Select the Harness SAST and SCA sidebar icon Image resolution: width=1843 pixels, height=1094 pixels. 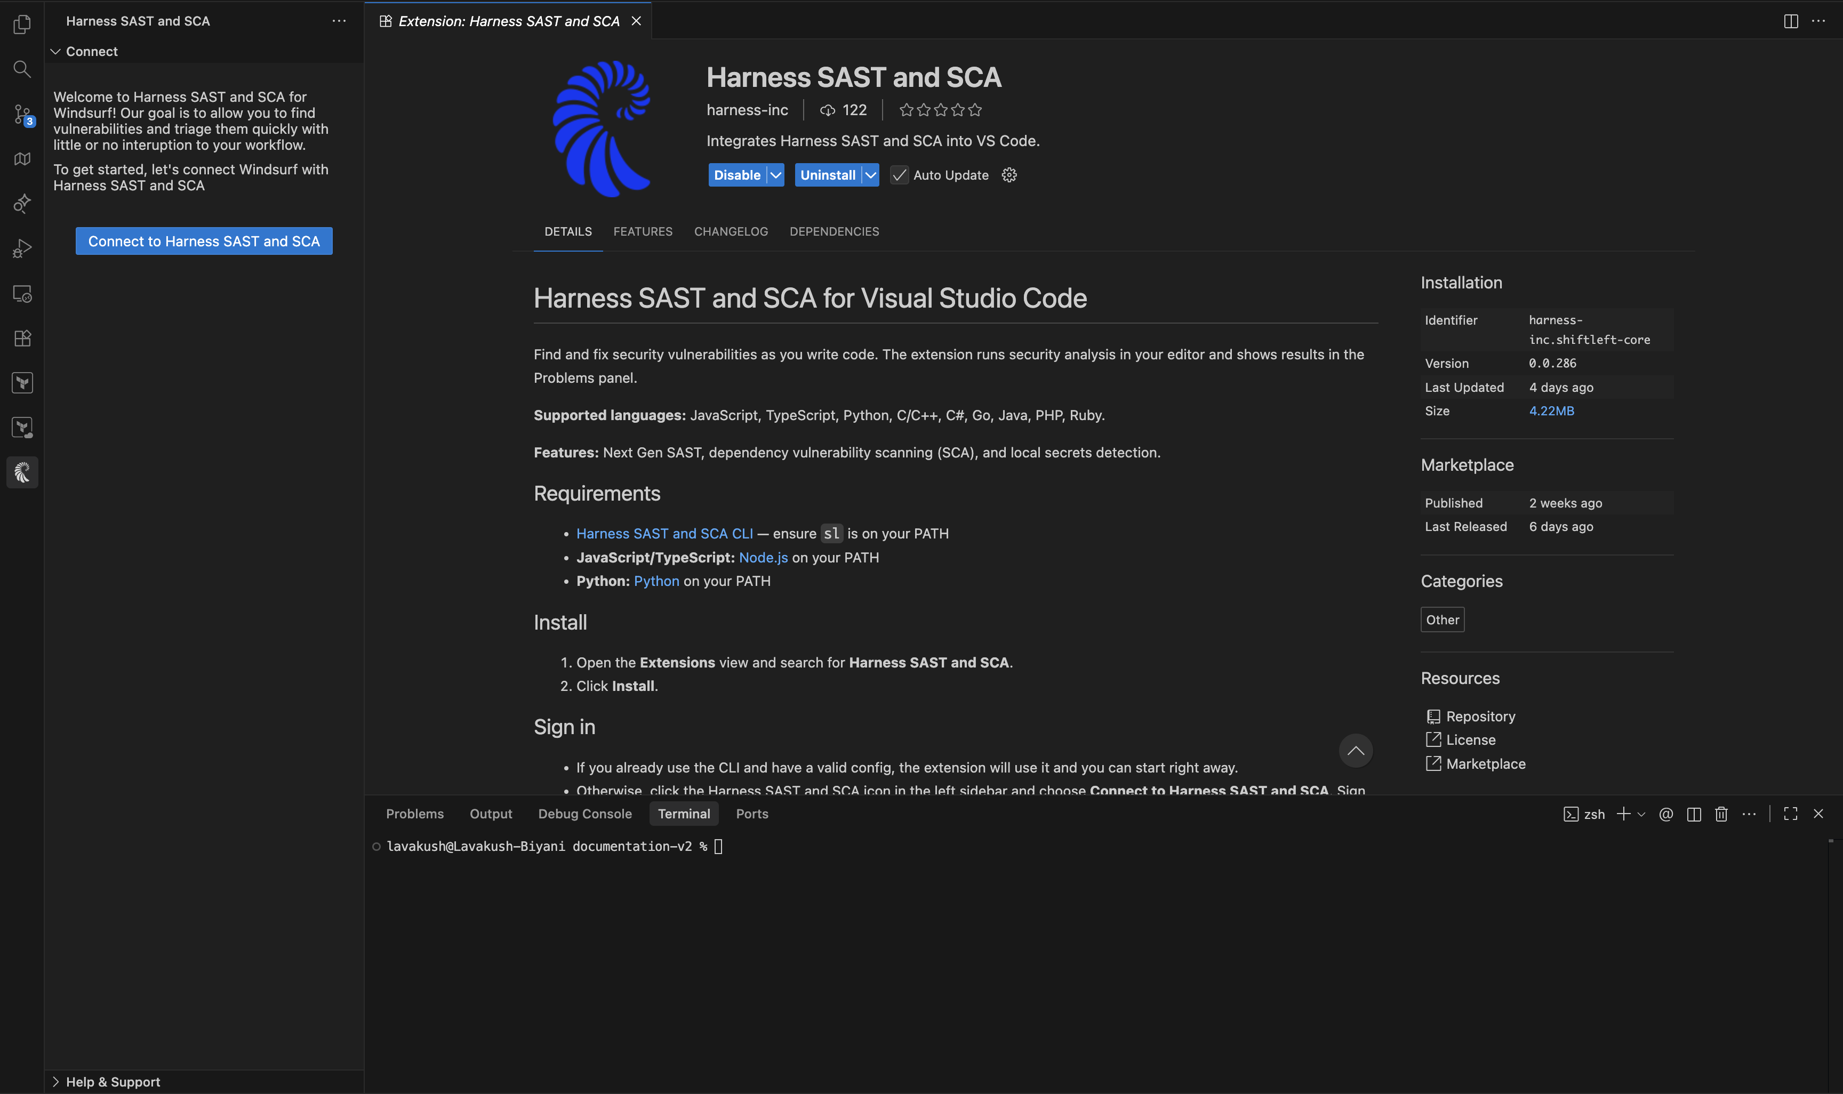[x=22, y=472]
